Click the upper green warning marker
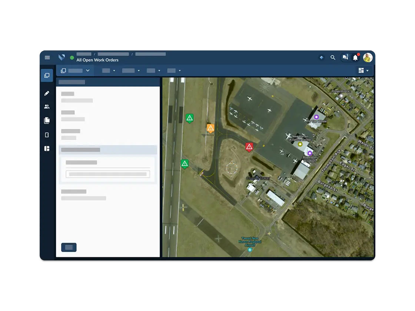The width and height of the screenshot is (415, 311). point(189,118)
